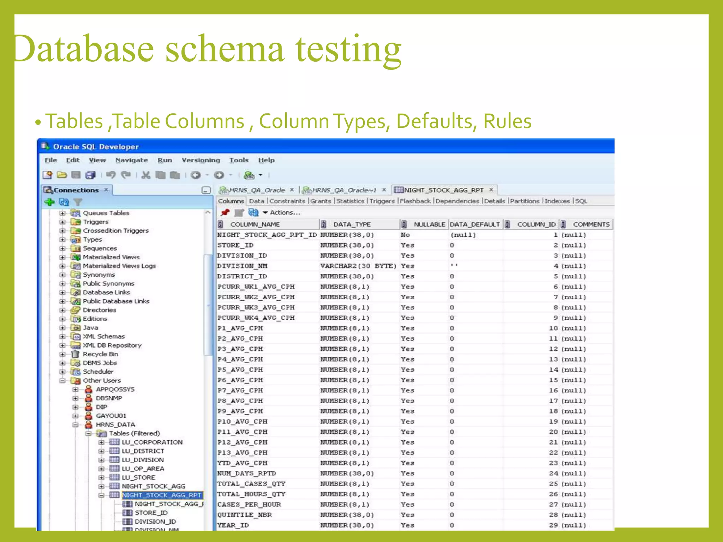Sort by COLUMN_NAME column header
This screenshot has width=723, height=542.
[x=268, y=224]
